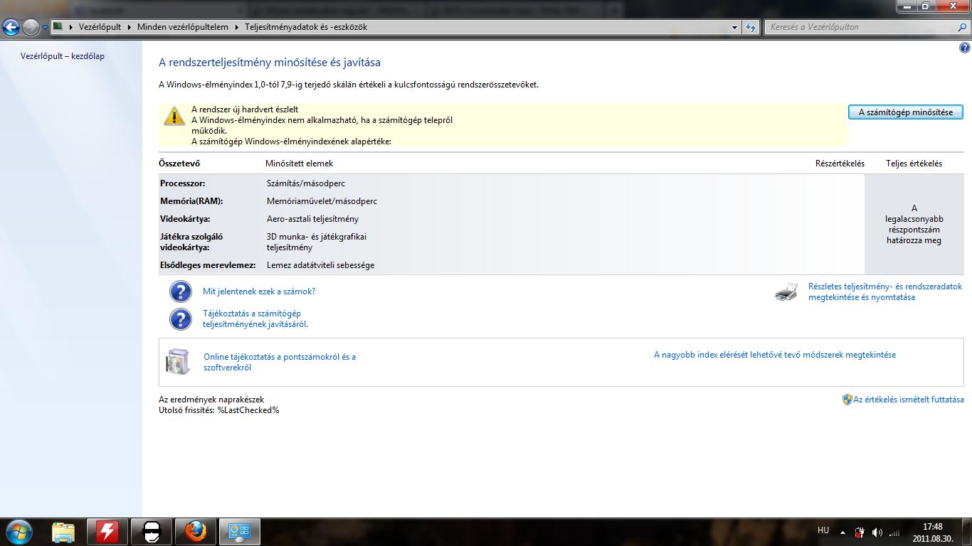Expand the arrow before Vezérlőpult in breadcrumb
The width and height of the screenshot is (972, 546).
coord(71,27)
